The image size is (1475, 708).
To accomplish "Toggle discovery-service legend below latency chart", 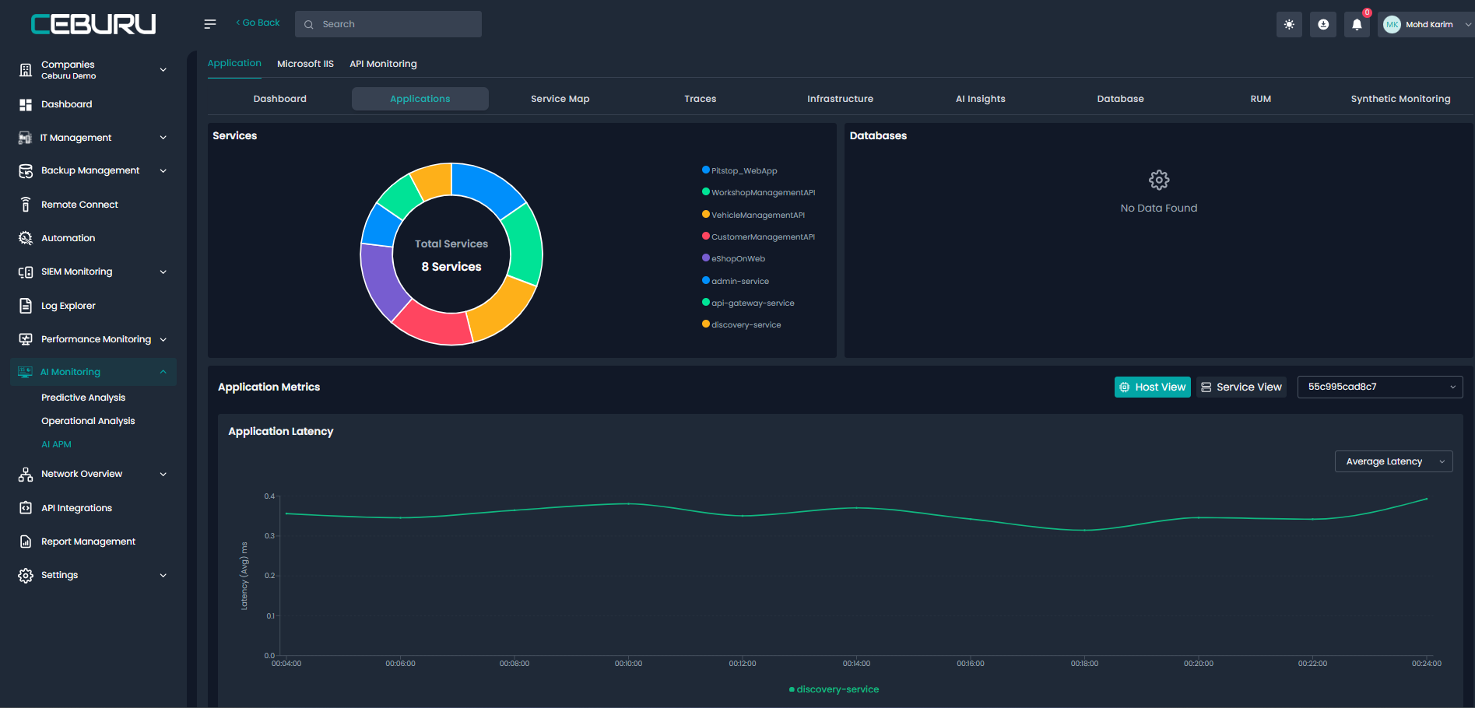I will 834,689.
